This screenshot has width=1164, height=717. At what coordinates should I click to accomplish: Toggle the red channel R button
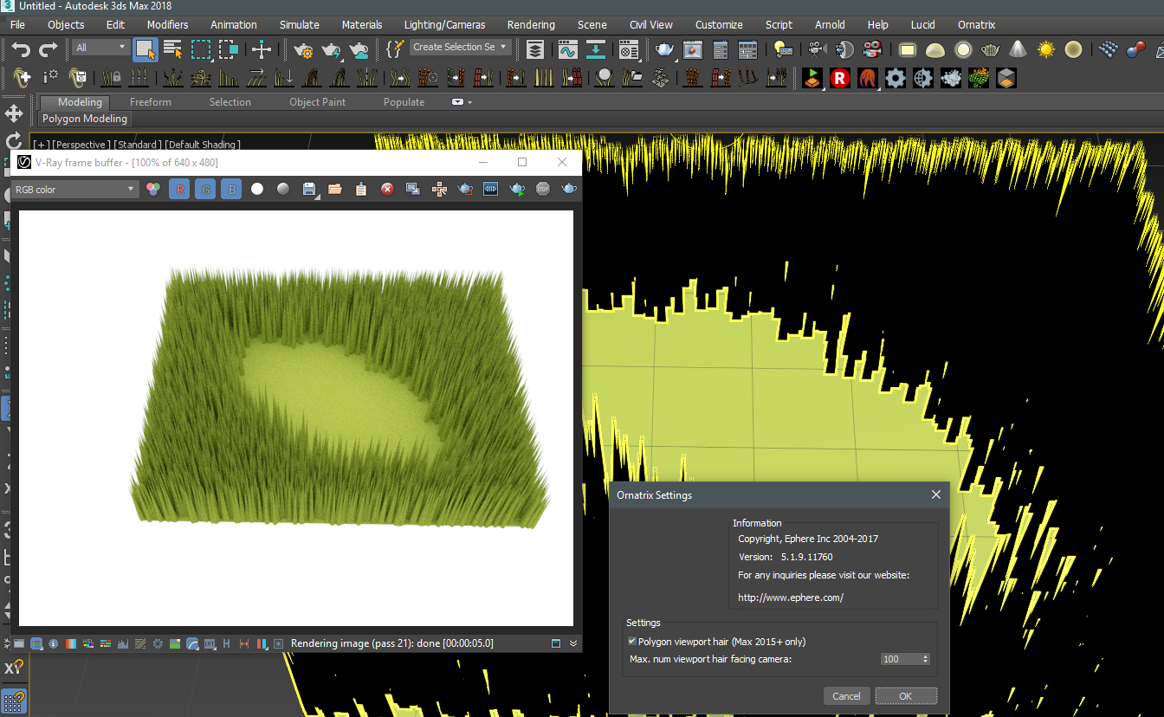(x=179, y=189)
